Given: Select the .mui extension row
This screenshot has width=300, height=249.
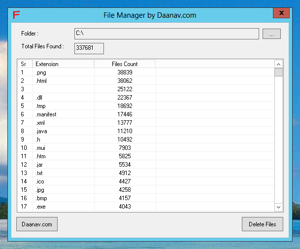Looking at the screenshot, I should tap(146, 148).
